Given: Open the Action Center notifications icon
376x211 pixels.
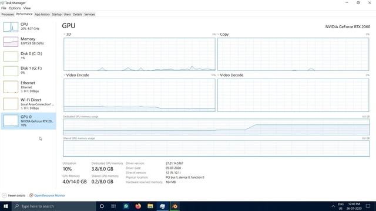Looking at the screenshot, I should (368, 206).
